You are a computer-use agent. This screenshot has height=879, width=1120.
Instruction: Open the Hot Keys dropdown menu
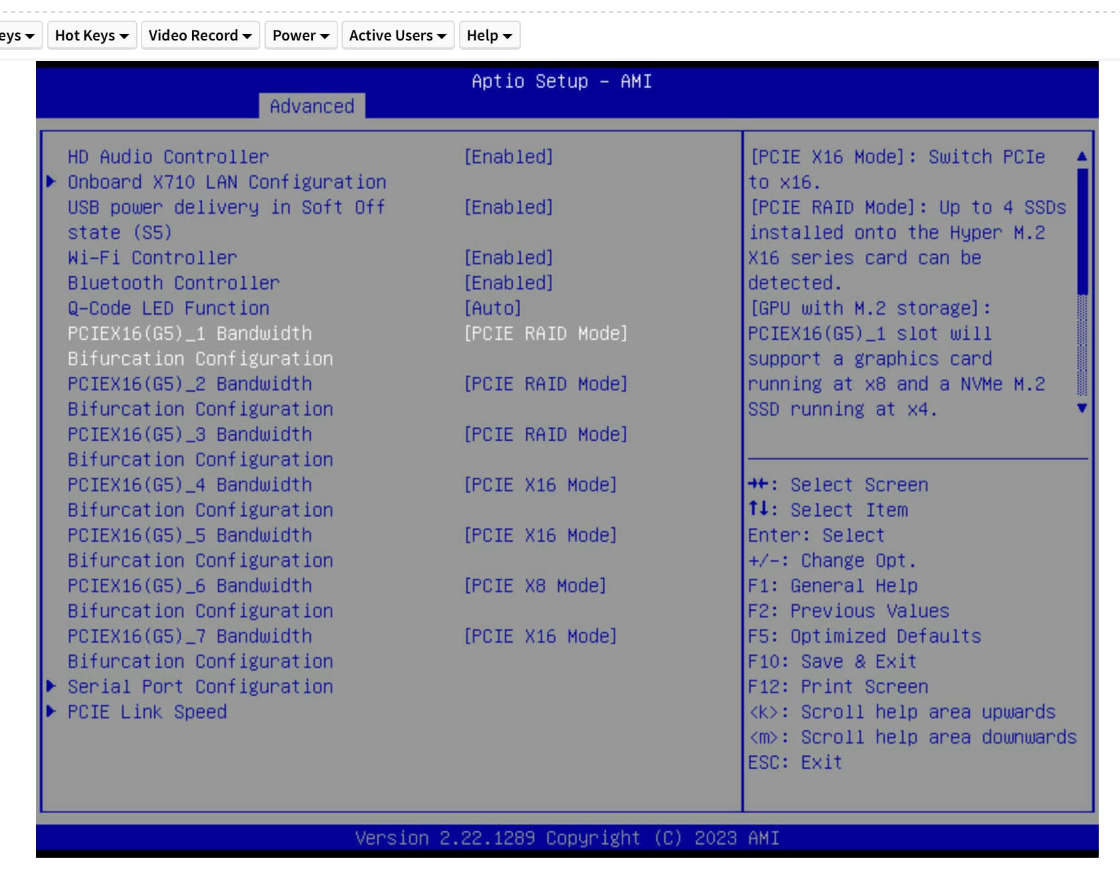click(92, 36)
